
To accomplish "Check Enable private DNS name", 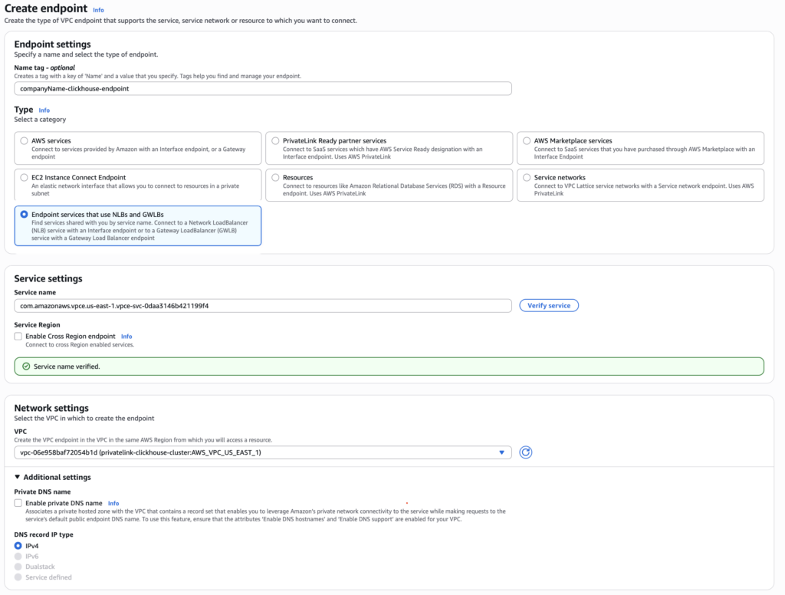I will pyautogui.click(x=18, y=503).
